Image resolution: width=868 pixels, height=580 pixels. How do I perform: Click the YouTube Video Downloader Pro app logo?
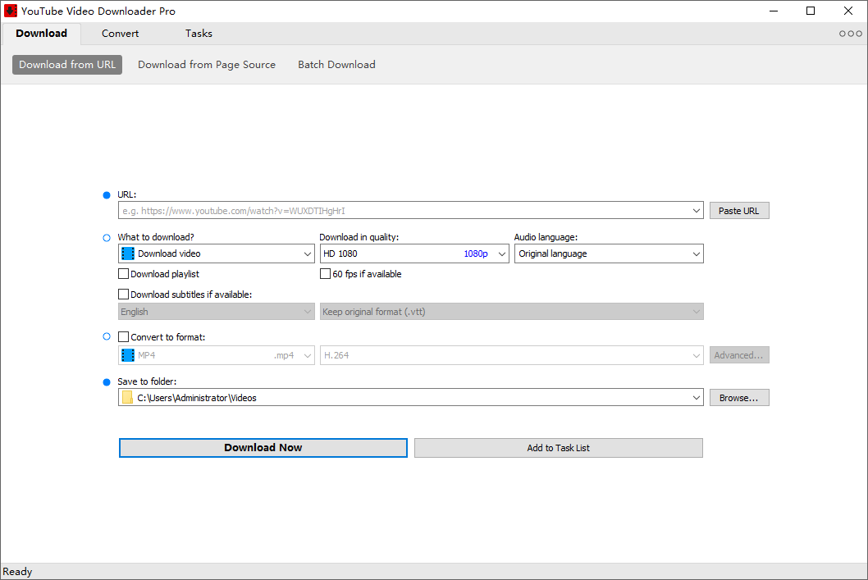click(x=11, y=11)
